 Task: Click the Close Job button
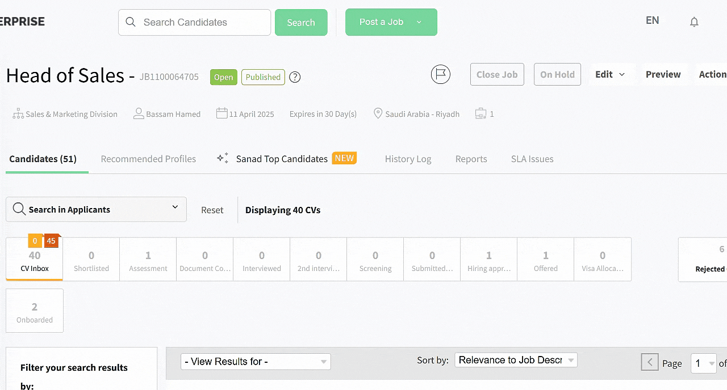tap(497, 74)
